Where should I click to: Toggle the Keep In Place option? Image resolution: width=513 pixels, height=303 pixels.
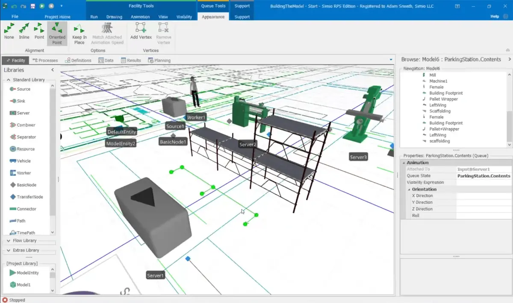tap(80, 34)
